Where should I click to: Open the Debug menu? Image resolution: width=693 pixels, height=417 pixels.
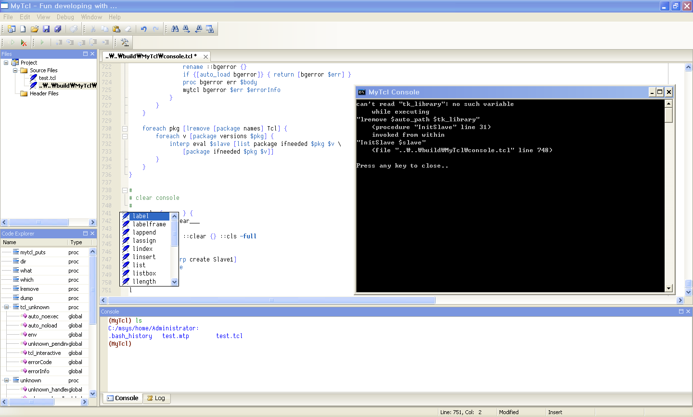(x=65, y=17)
